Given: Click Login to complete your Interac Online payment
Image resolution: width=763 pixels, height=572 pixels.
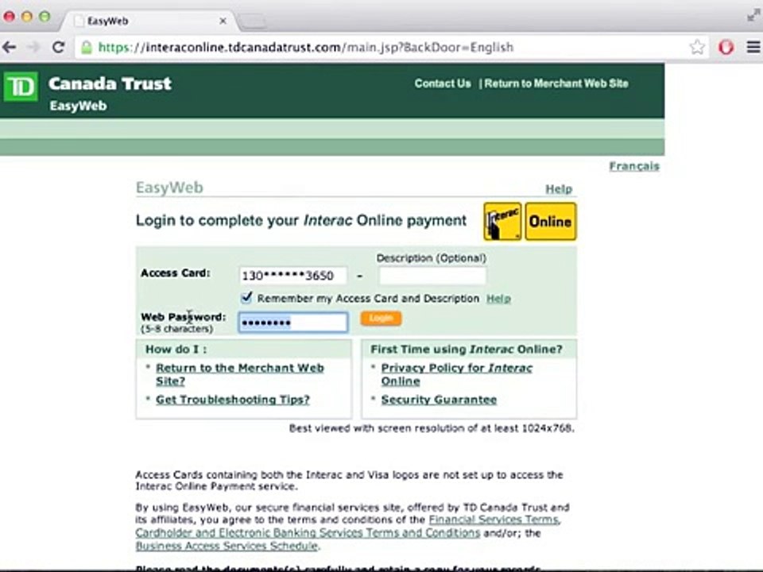Looking at the screenshot, I should coord(300,220).
